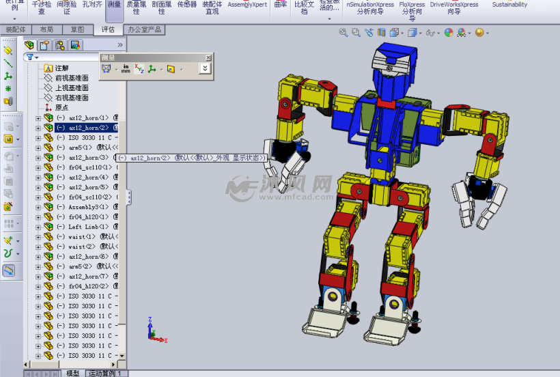Open the View Orientation dropdown arrow
Viewport: 560px width, 377px height.
(402, 33)
